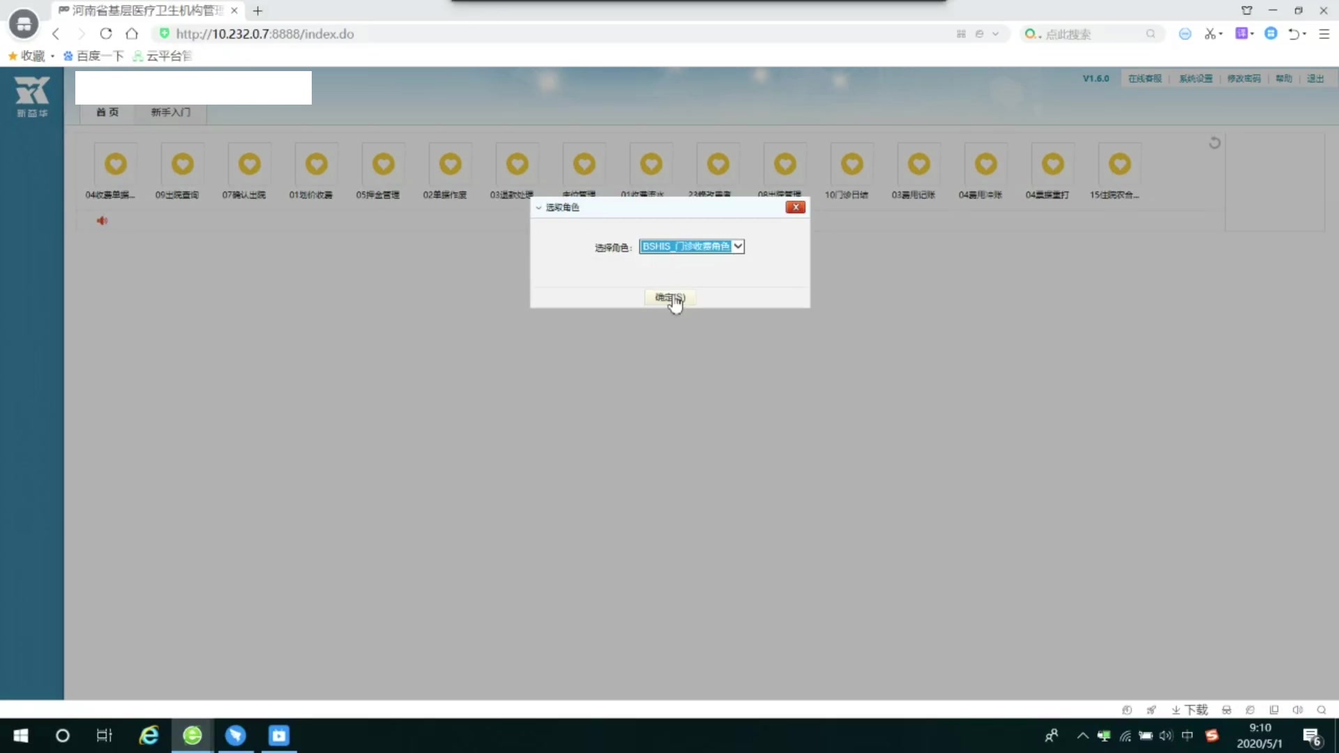The height and width of the screenshot is (753, 1339).
Task: Open the 15住院农合 shortcut icon
Action: pyautogui.click(x=1120, y=165)
